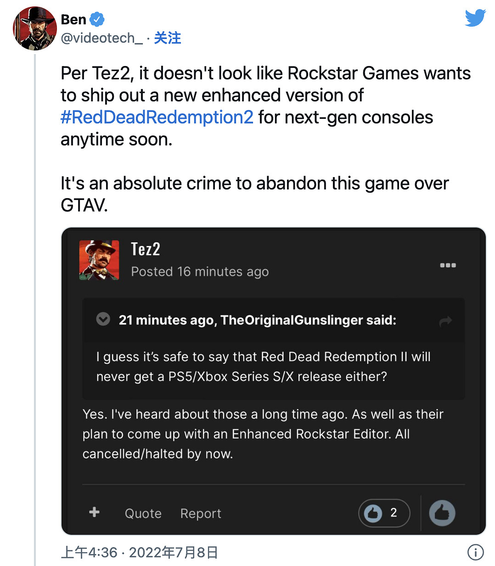This screenshot has height=566, width=495.
Task: Click the share arrow in the quote header
Action: click(445, 321)
